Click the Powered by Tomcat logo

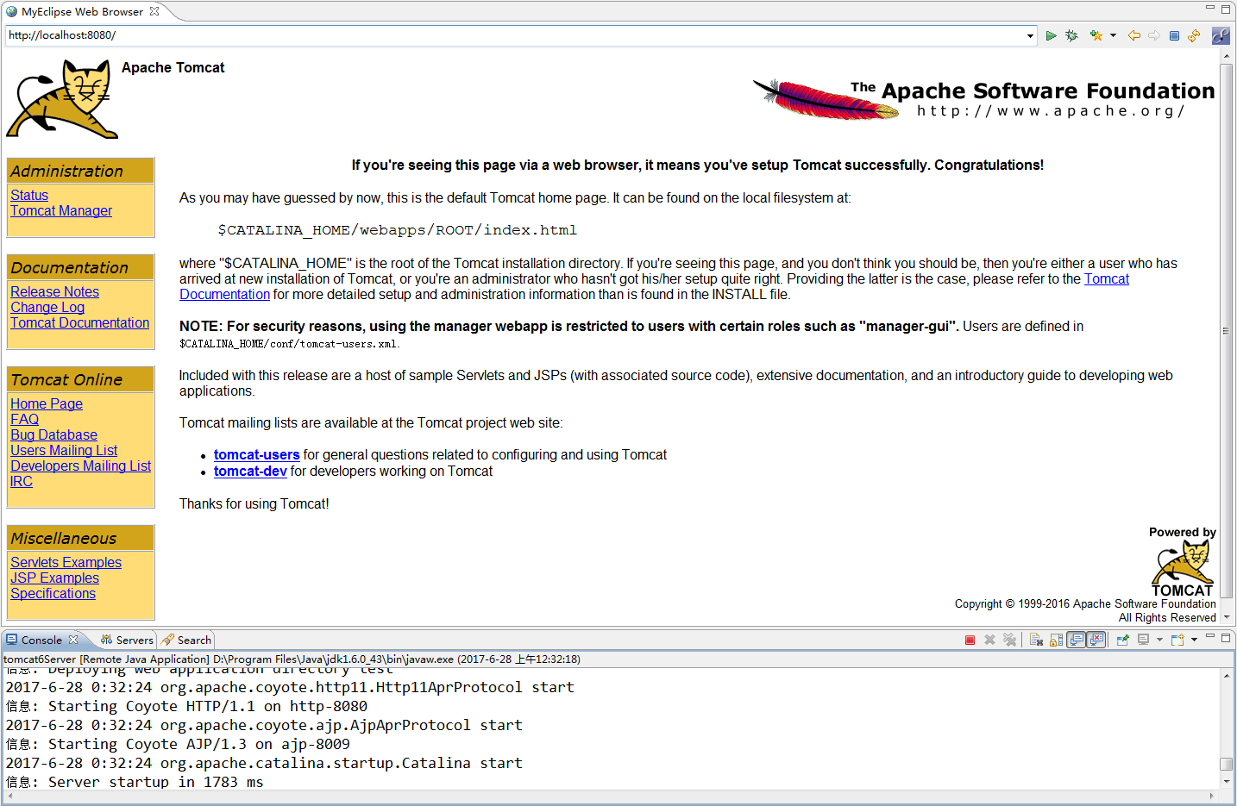tap(1182, 561)
